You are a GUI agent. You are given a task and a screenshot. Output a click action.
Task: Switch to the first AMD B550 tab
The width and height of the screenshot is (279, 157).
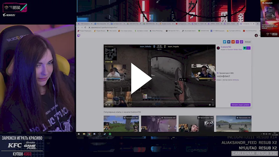click(134, 24)
